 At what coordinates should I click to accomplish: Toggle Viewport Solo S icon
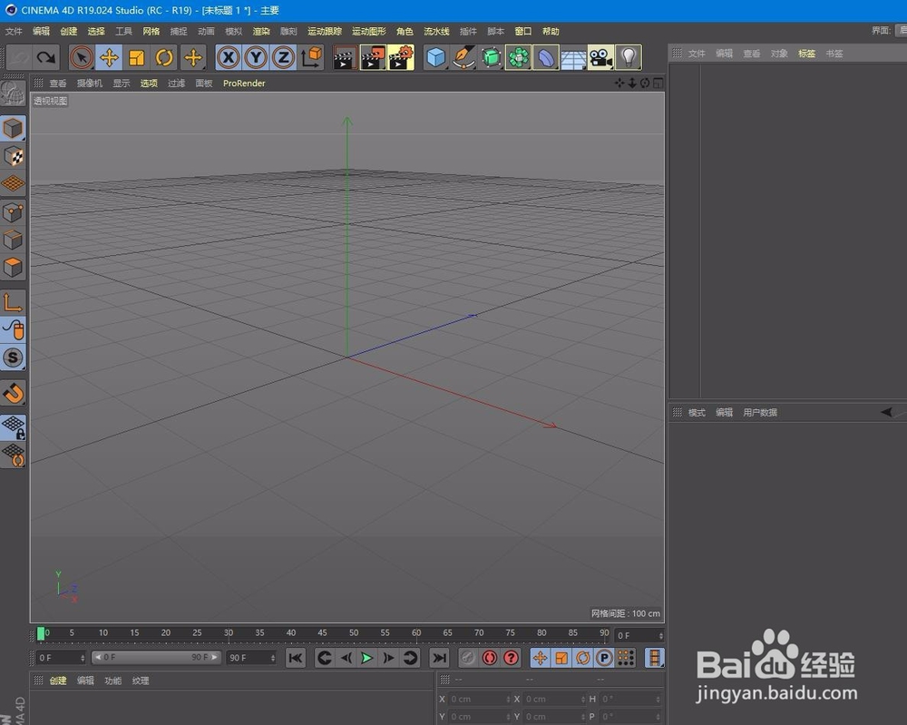click(x=13, y=358)
